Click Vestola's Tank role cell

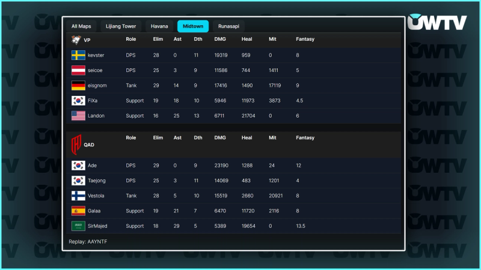point(131,196)
